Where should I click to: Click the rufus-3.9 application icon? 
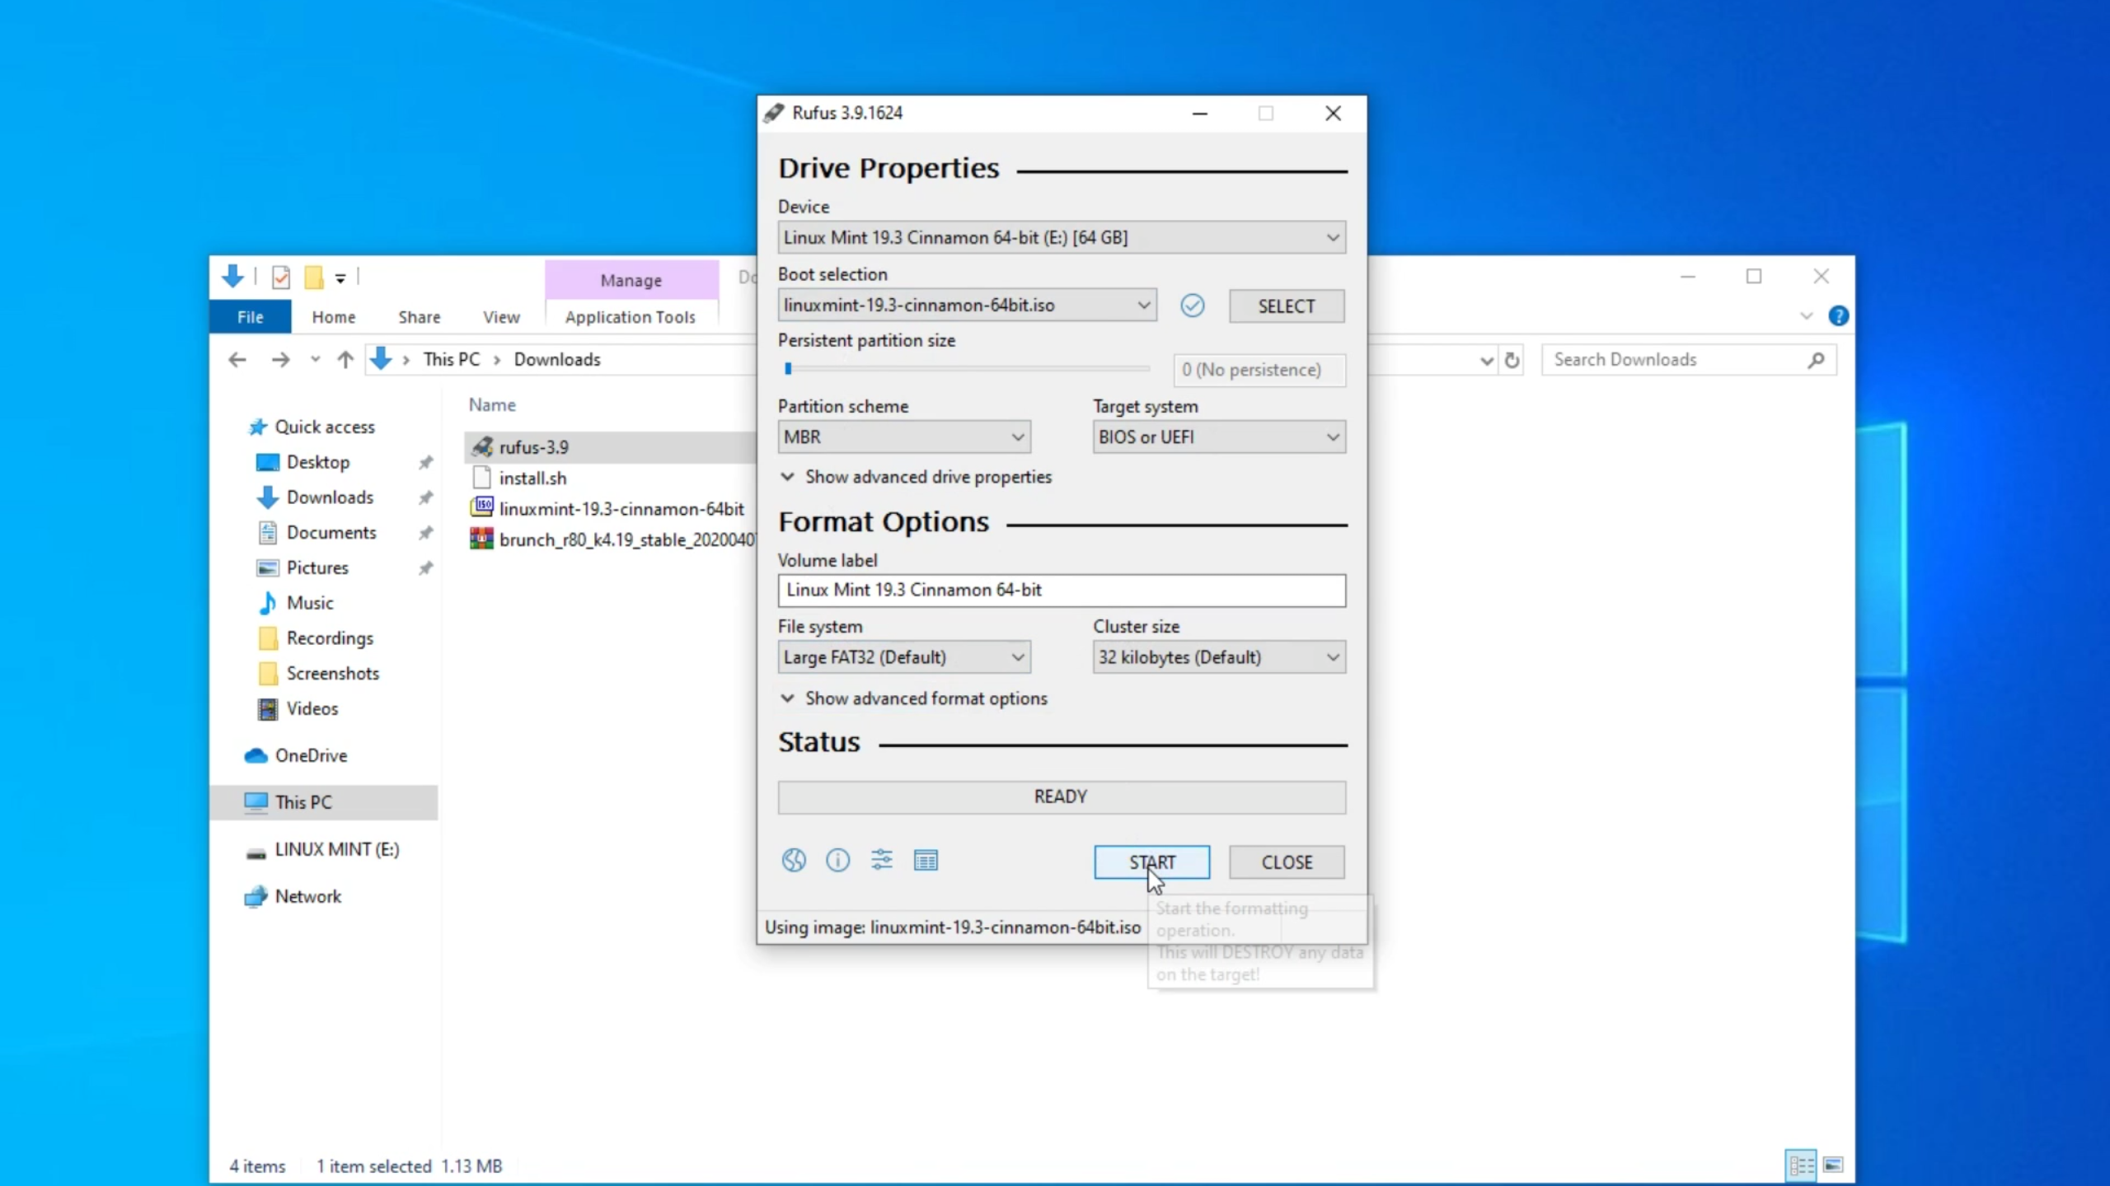click(x=482, y=446)
